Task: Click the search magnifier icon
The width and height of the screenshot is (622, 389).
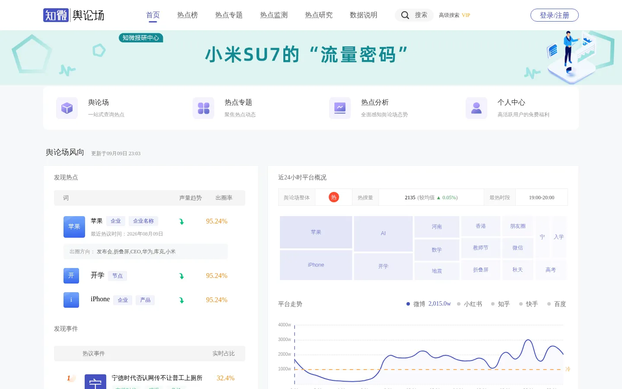Action: click(405, 15)
